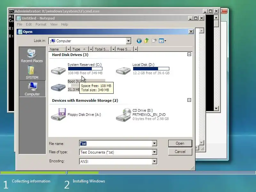Click the FRTMEXVOL_EN_DVD label

pyautogui.click(x=149, y=115)
